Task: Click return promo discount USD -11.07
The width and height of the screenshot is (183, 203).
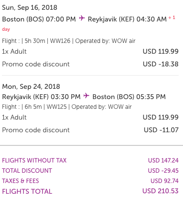Action: click(x=161, y=130)
